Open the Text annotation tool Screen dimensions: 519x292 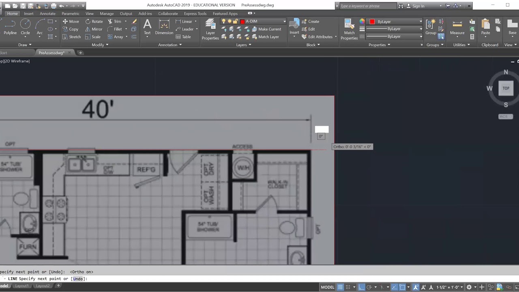pyautogui.click(x=147, y=27)
